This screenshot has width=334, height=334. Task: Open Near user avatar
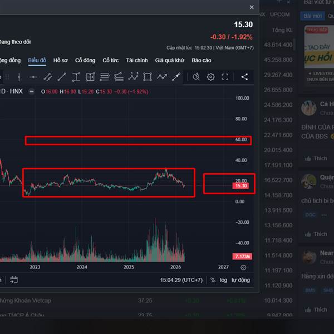click(x=308, y=257)
